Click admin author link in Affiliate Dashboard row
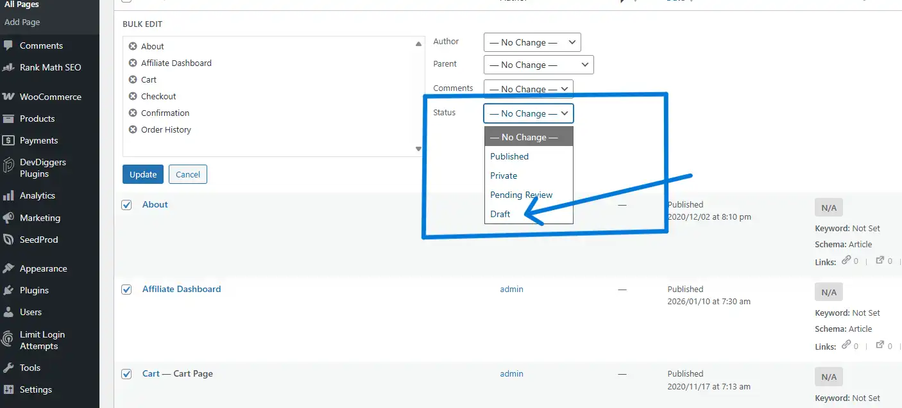 (x=511, y=289)
